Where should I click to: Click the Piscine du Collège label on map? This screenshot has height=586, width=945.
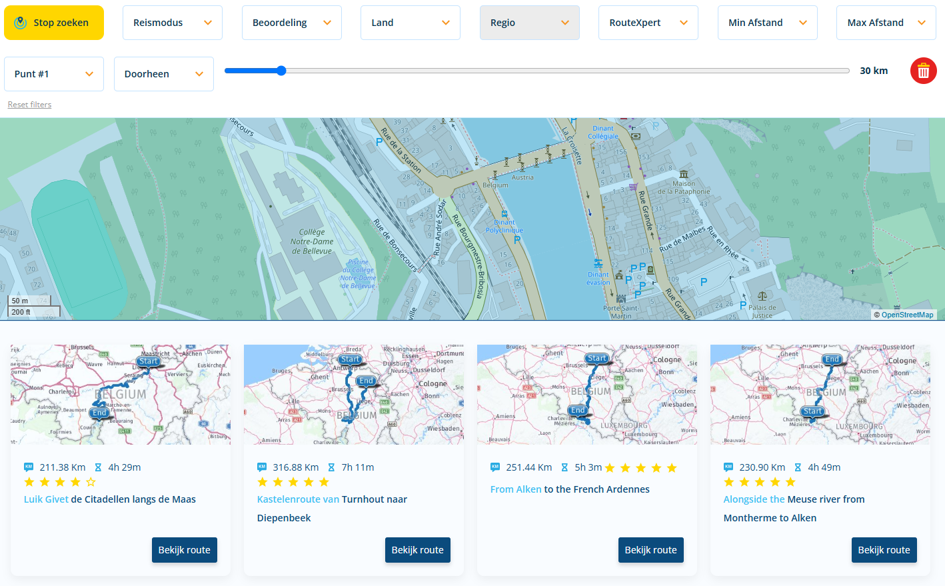click(x=359, y=274)
